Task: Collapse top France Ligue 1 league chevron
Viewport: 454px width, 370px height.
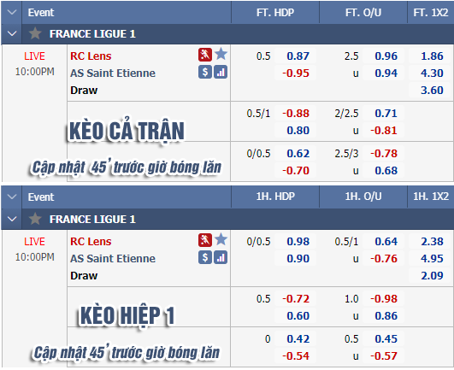Action: click(x=12, y=33)
